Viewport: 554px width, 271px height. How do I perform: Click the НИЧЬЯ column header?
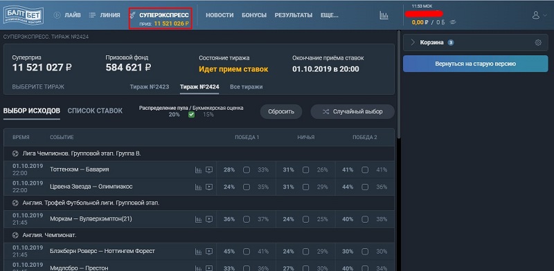click(306, 138)
